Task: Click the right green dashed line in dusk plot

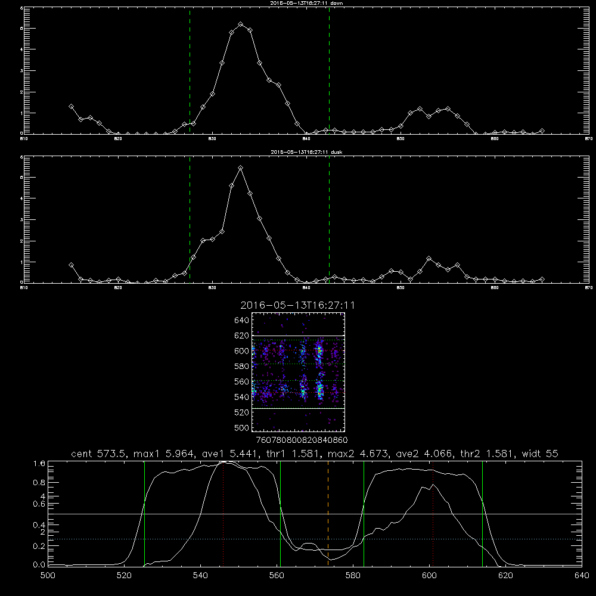Action: tap(329, 219)
